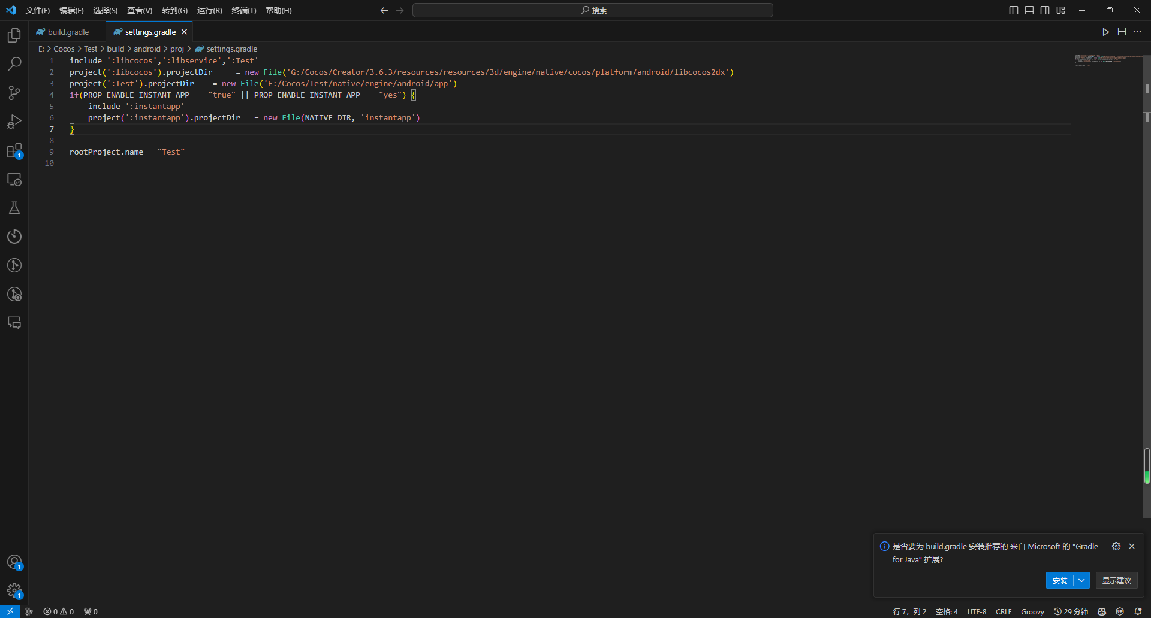Click the VS Code logo icon
The height and width of the screenshot is (618, 1151).
(x=11, y=10)
